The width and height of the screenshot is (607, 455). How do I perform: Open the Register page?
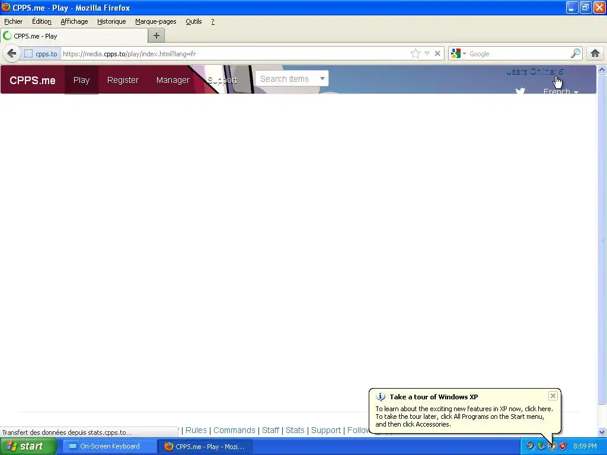tap(123, 80)
